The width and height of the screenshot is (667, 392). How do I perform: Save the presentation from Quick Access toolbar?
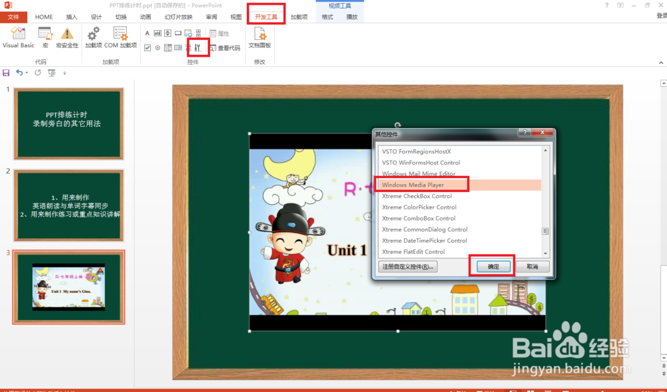(x=6, y=73)
